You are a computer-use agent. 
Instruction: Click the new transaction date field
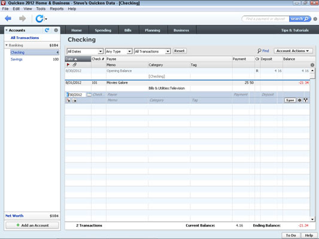[76, 94]
